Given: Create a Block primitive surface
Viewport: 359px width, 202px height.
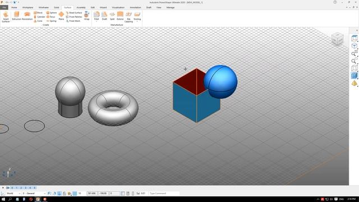Looking at the screenshot, I should pos(38,13).
